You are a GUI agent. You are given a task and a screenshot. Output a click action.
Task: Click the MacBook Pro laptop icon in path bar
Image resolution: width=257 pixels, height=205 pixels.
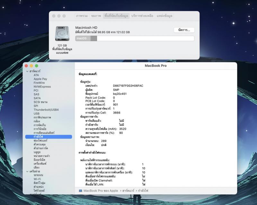(x=80, y=191)
